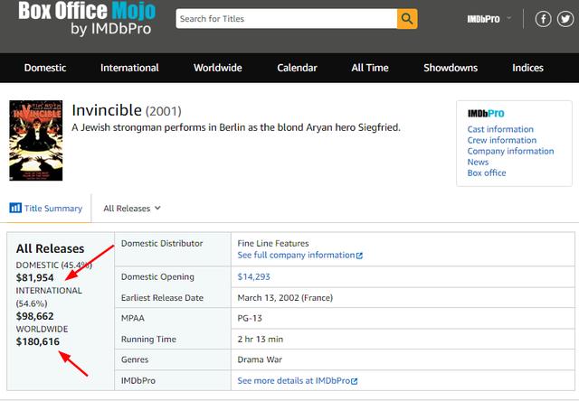The width and height of the screenshot is (579, 401).
Task: Open the Indices menu
Action: [527, 68]
